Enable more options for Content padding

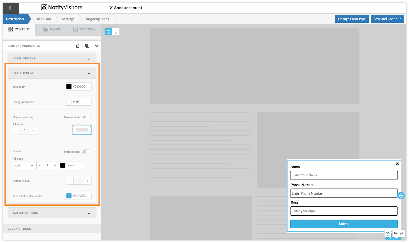87,117
